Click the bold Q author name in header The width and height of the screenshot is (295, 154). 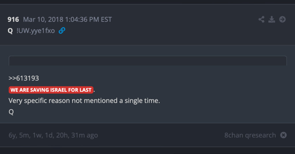(10, 31)
